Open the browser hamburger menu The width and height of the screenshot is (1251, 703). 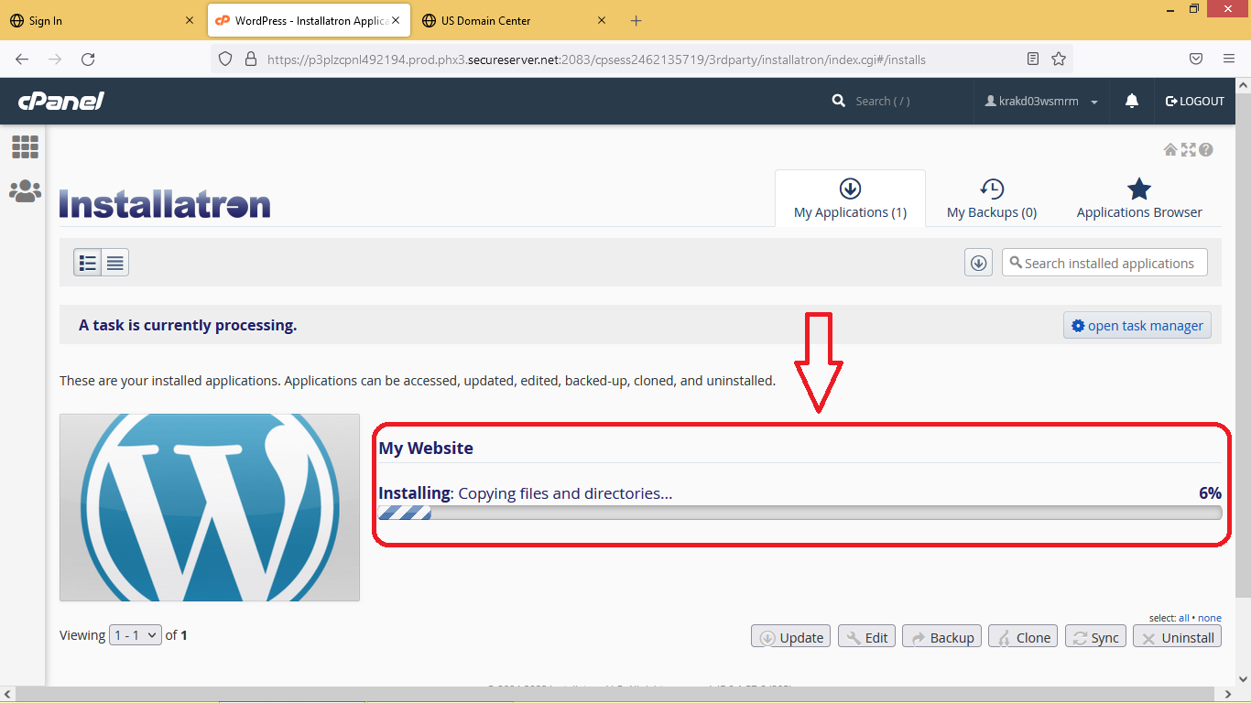[x=1229, y=59]
